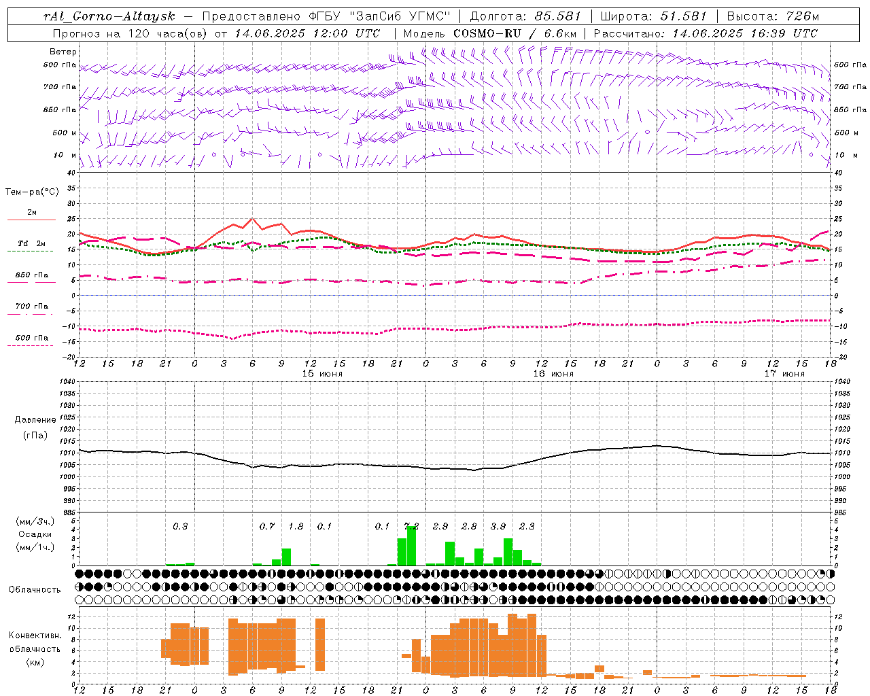Screen dimensions: 870x696
Task: Click 'Предоставлено ФГБУ "ЗапСиб УГМС"' provider text
Action: [x=327, y=16]
